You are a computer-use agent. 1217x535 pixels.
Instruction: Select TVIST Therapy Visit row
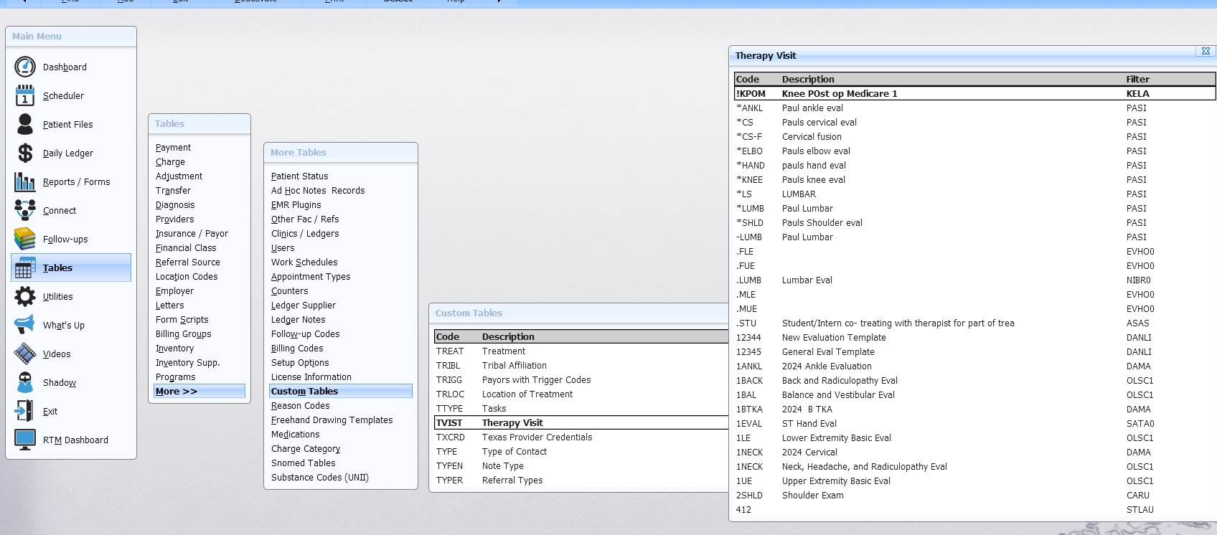581,422
